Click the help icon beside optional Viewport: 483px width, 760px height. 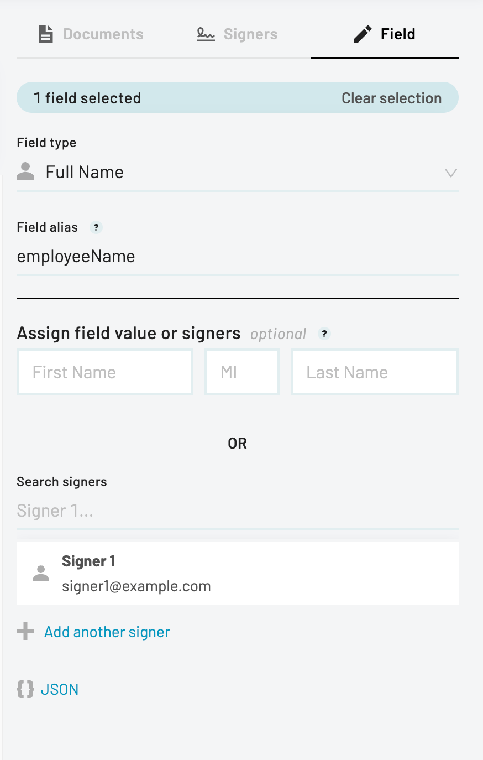pyautogui.click(x=324, y=334)
